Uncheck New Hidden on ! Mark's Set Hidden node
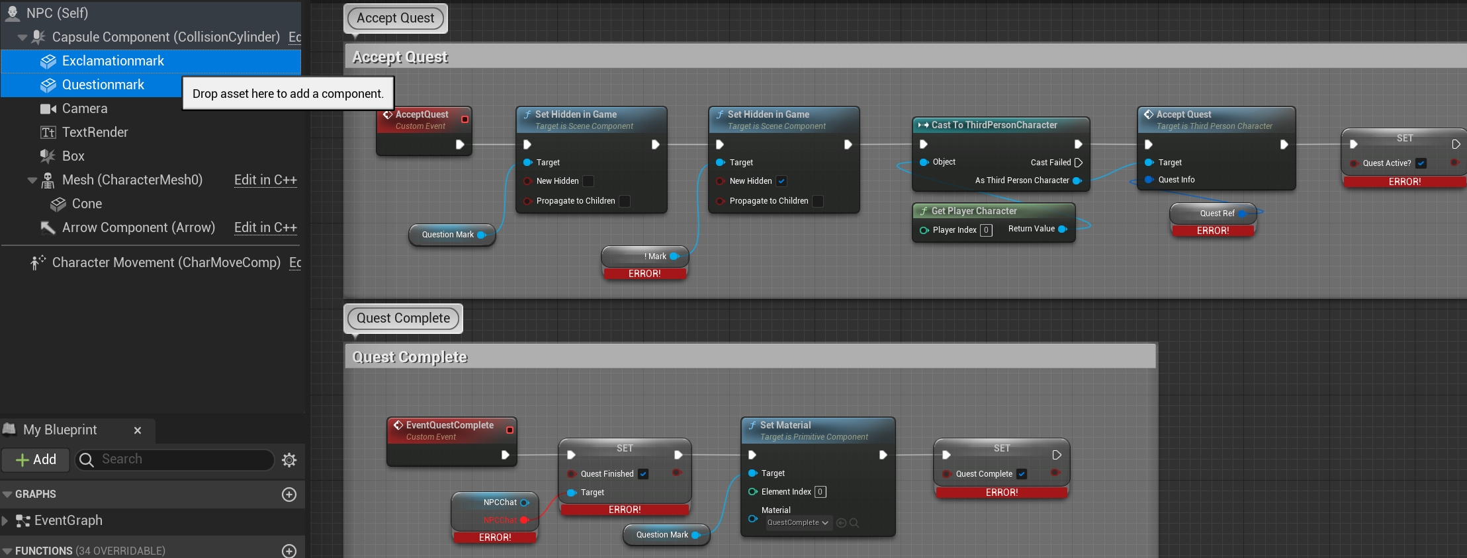 click(781, 181)
